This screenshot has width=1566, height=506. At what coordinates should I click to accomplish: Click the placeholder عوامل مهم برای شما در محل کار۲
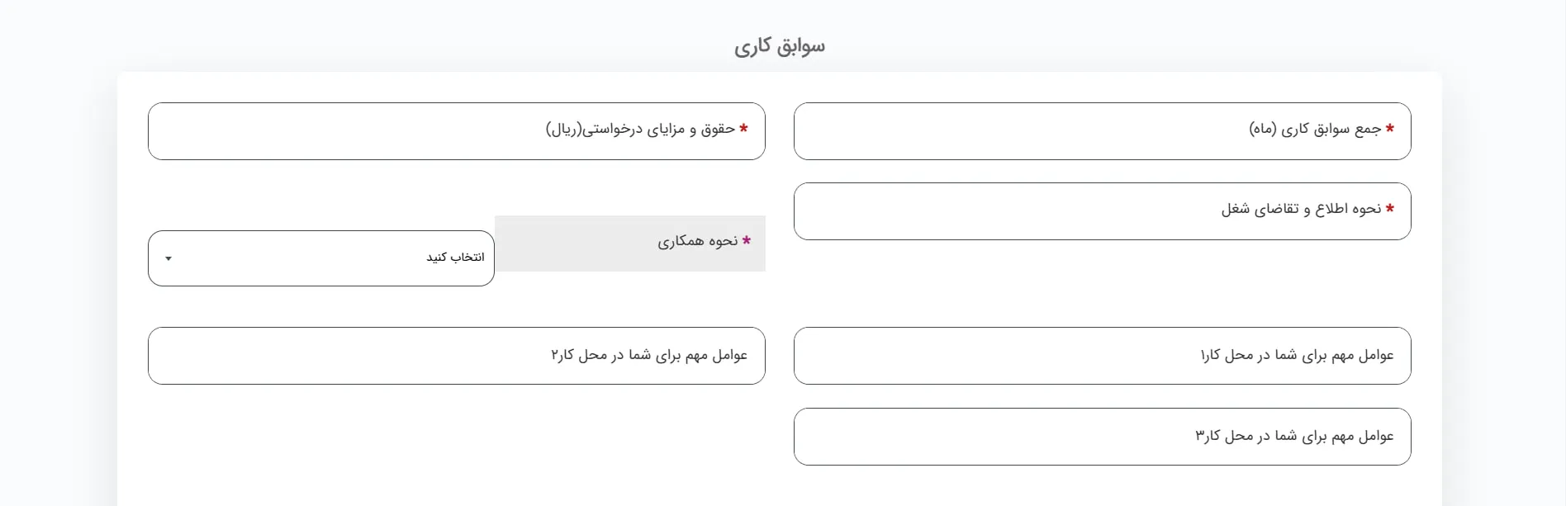click(649, 356)
